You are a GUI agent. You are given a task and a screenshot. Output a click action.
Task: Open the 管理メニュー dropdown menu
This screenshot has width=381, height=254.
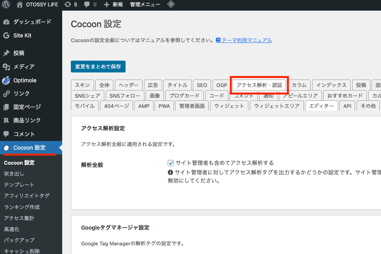click(x=145, y=5)
